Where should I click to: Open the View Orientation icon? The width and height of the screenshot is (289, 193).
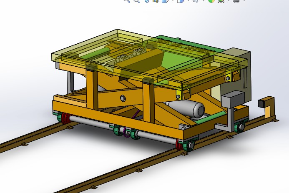coord(165,1)
